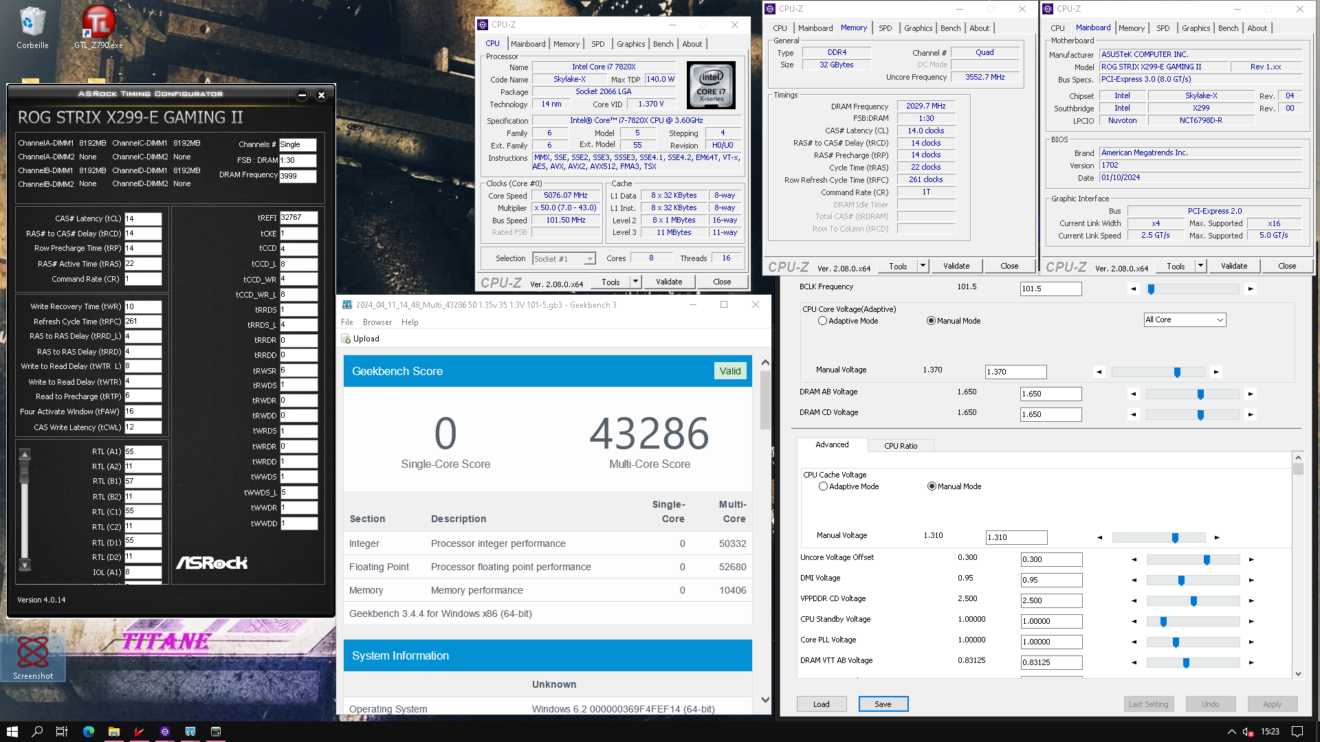Screen dimensions: 1320x742
Task: Switch to Geekbench taskbar icon
Action: pos(190,732)
